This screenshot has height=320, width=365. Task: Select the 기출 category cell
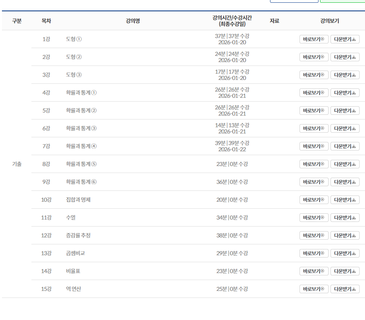click(17, 164)
